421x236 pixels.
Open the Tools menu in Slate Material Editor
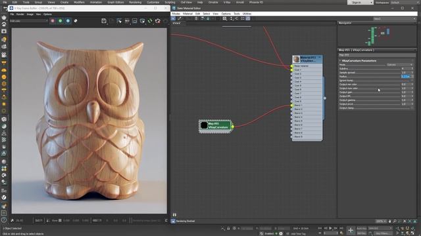point(237,14)
